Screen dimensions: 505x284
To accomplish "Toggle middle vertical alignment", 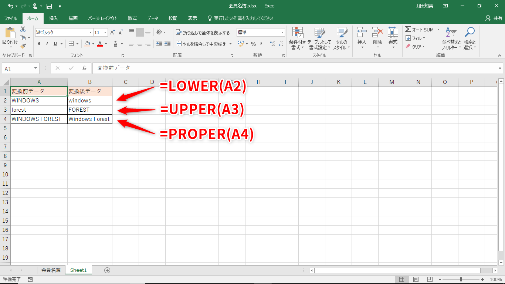I will (x=140, y=33).
